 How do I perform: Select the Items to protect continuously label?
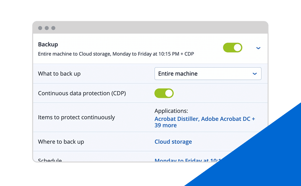tap(77, 117)
